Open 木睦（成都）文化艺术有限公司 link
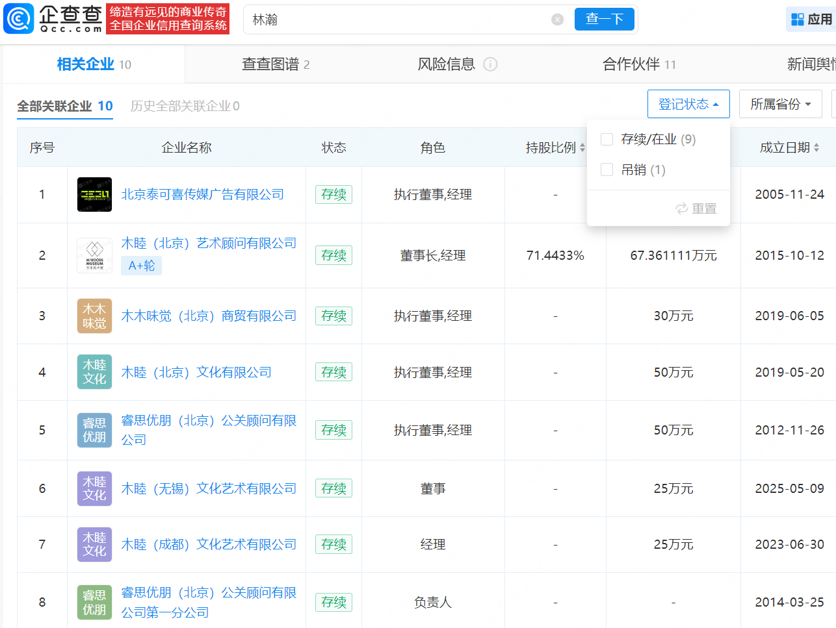 click(209, 544)
